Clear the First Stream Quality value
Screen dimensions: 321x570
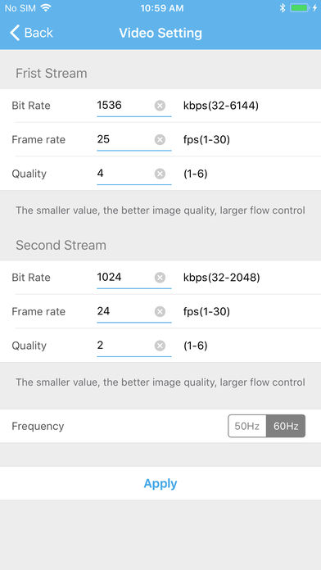(160, 174)
